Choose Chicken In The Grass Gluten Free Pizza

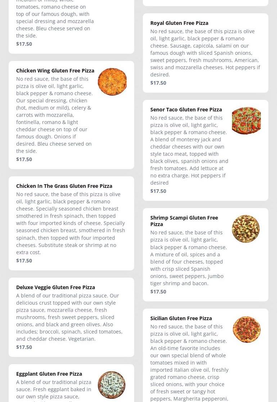coord(64,186)
